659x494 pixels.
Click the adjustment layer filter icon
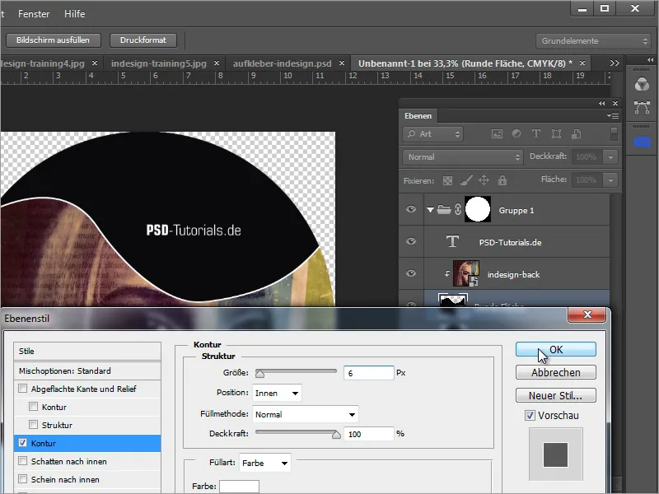(516, 134)
